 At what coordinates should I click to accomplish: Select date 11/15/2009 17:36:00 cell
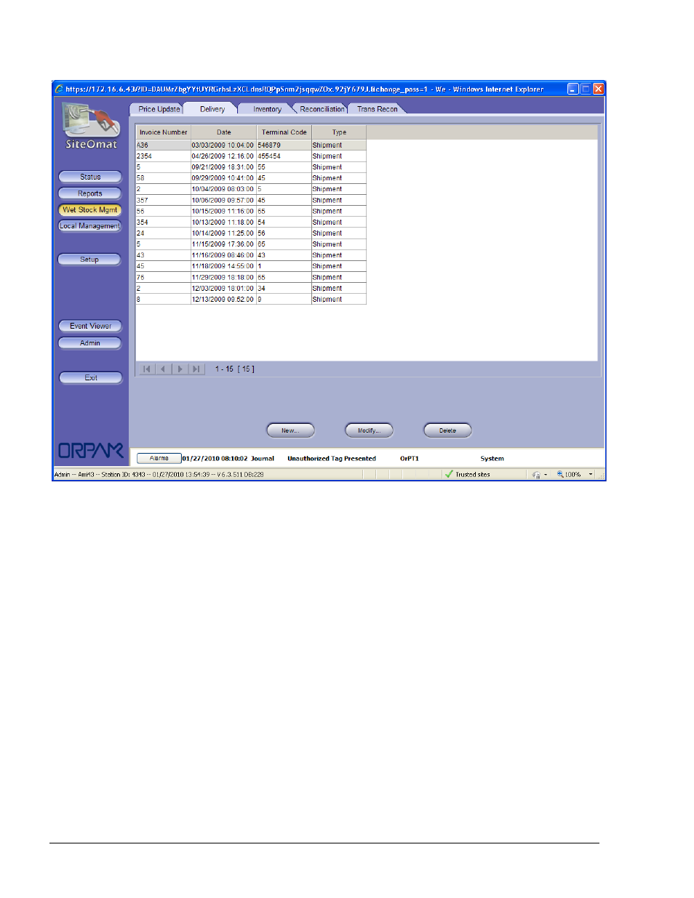pyautogui.click(x=223, y=244)
